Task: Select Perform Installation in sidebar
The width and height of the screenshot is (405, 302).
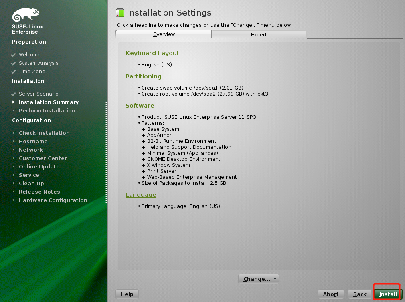Action: 47,110
